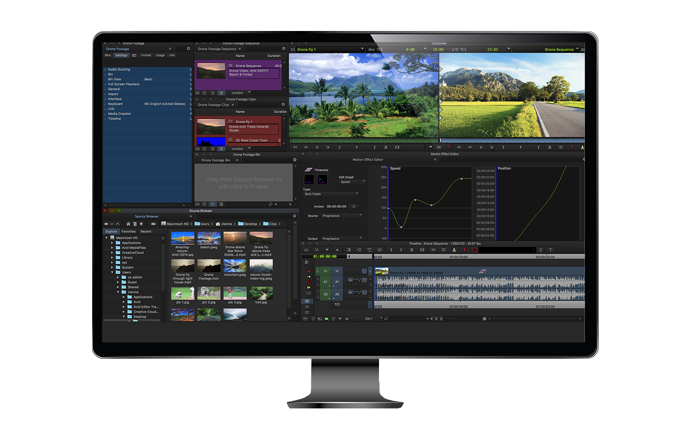Expand the Avid MediaFiles folder
Image resolution: width=685 pixels, height=434 pixels.
112,248
